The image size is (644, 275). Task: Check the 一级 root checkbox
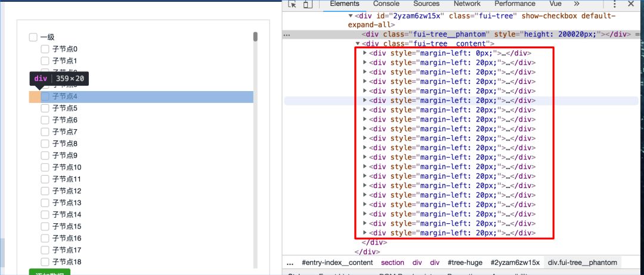tap(33, 37)
